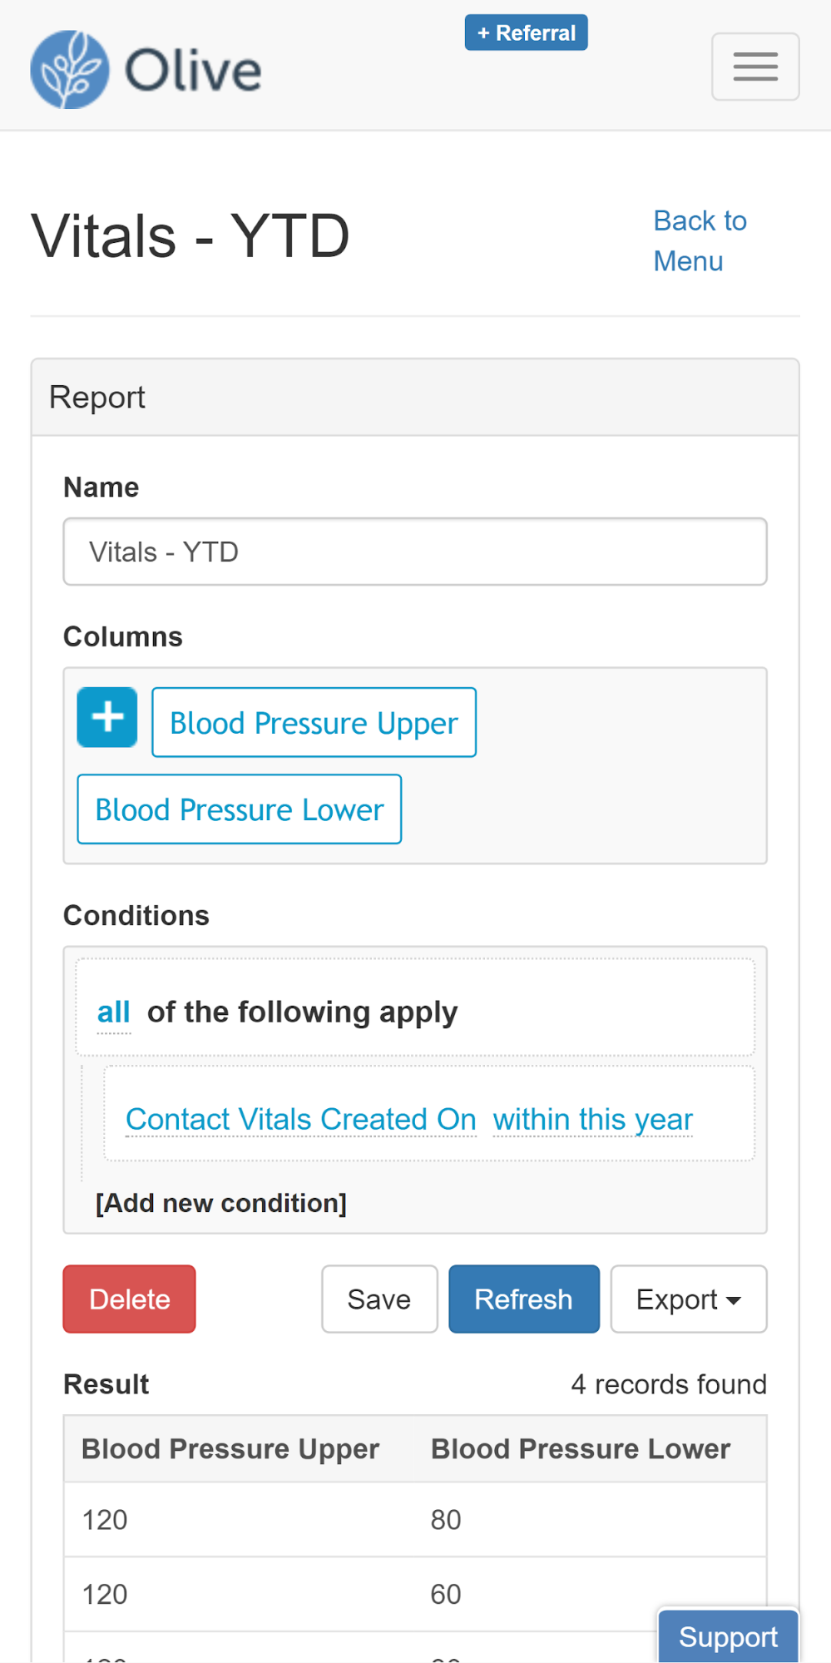Select the Blood Pressure Lower column tag
The width and height of the screenshot is (831, 1663).
[x=240, y=809]
